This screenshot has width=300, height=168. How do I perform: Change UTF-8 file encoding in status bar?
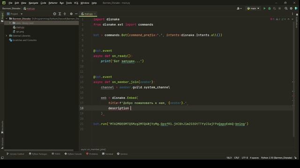[245, 158]
